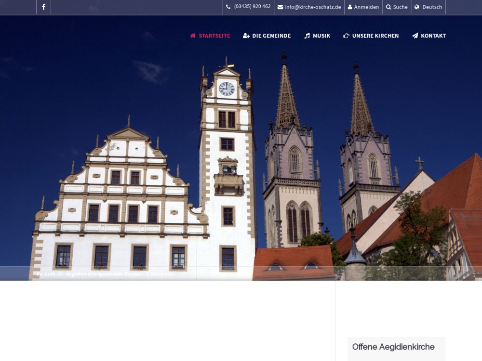Click the people icon beside Die Gemeinde
The height and width of the screenshot is (361, 482).
246,36
